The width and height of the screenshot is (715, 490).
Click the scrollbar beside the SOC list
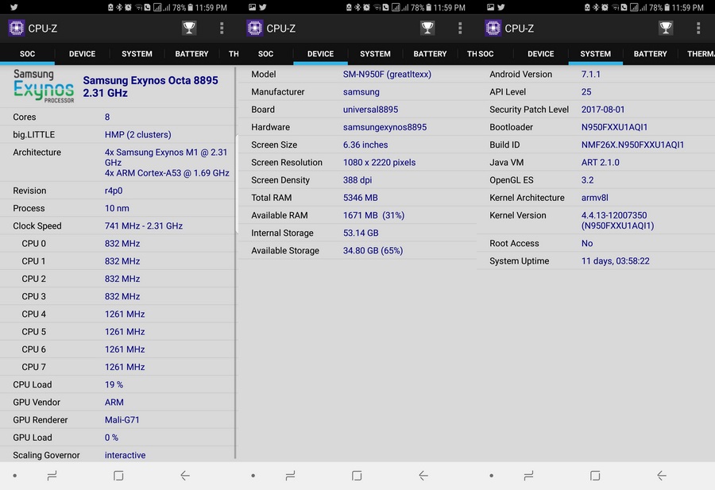236,264
